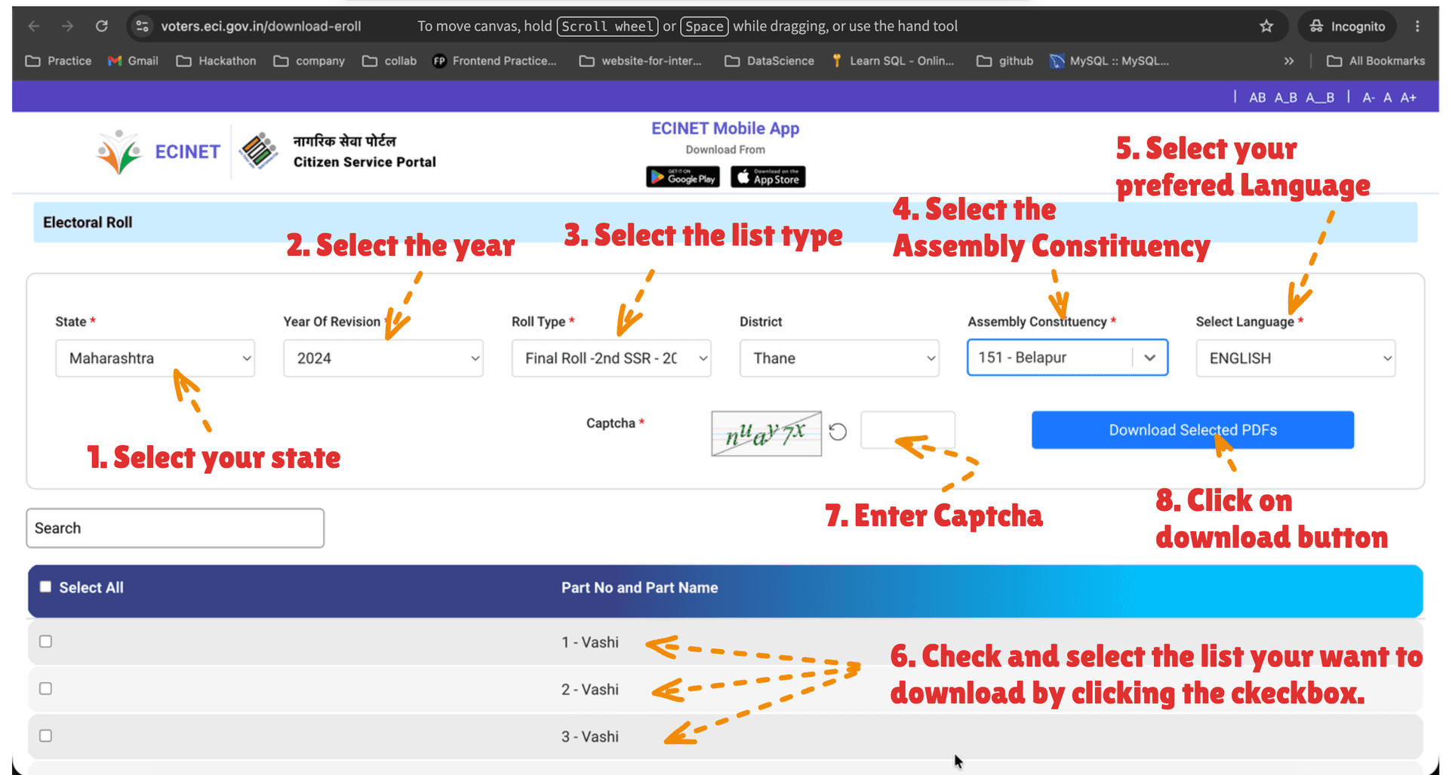Click the '3 - Vashi' part name text
The width and height of the screenshot is (1449, 775).
pos(589,737)
